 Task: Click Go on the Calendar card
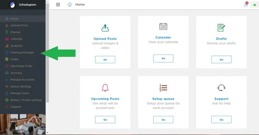pos(163,58)
